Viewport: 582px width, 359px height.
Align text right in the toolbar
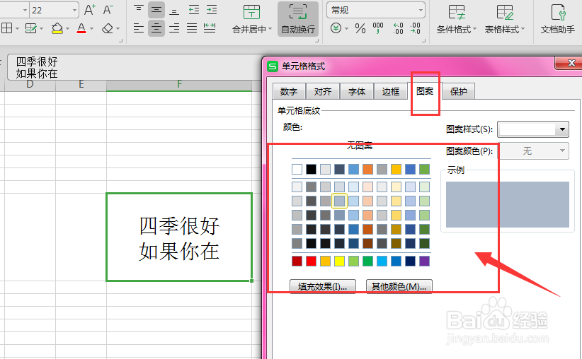tap(174, 28)
